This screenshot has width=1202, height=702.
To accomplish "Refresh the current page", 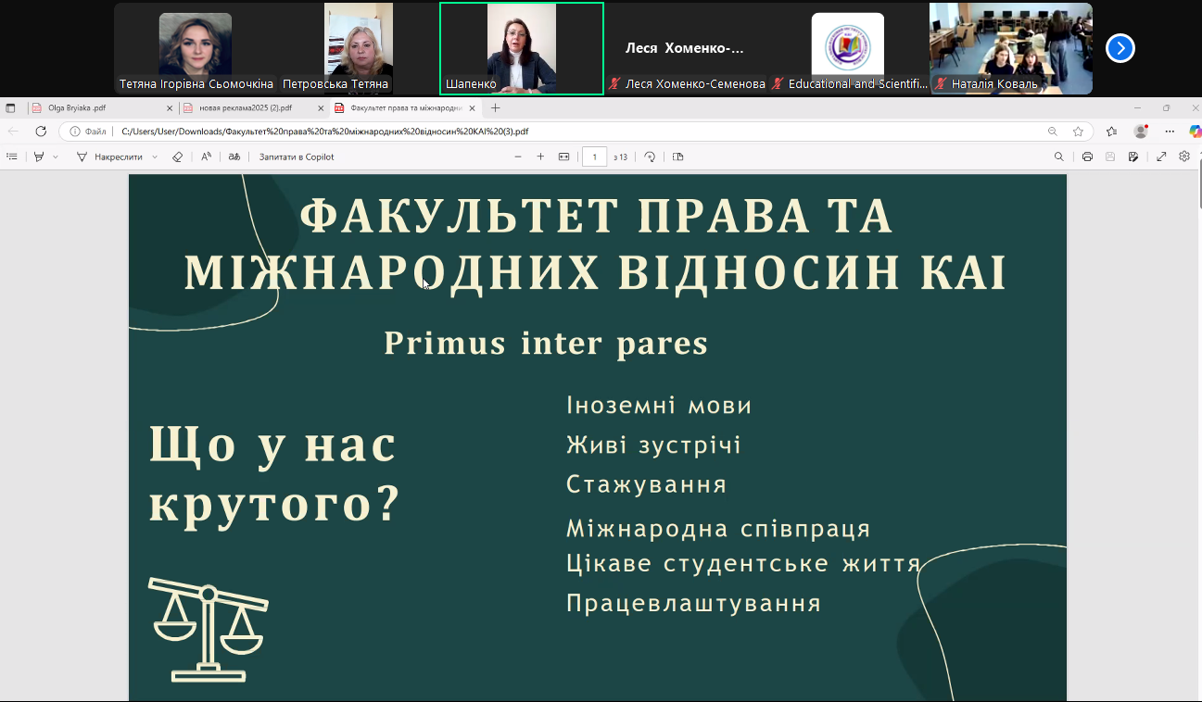I will pyautogui.click(x=41, y=132).
